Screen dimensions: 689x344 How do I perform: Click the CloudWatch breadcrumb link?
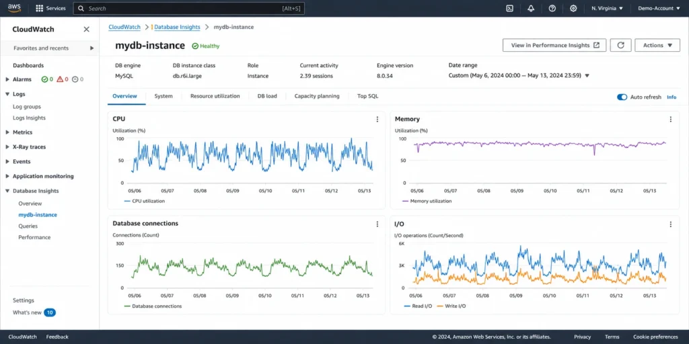pos(124,27)
